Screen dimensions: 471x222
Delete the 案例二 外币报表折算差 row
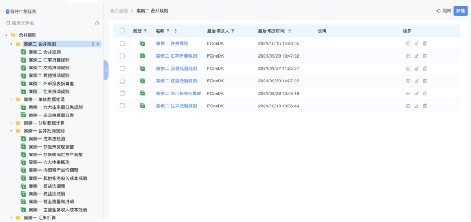coord(425,93)
